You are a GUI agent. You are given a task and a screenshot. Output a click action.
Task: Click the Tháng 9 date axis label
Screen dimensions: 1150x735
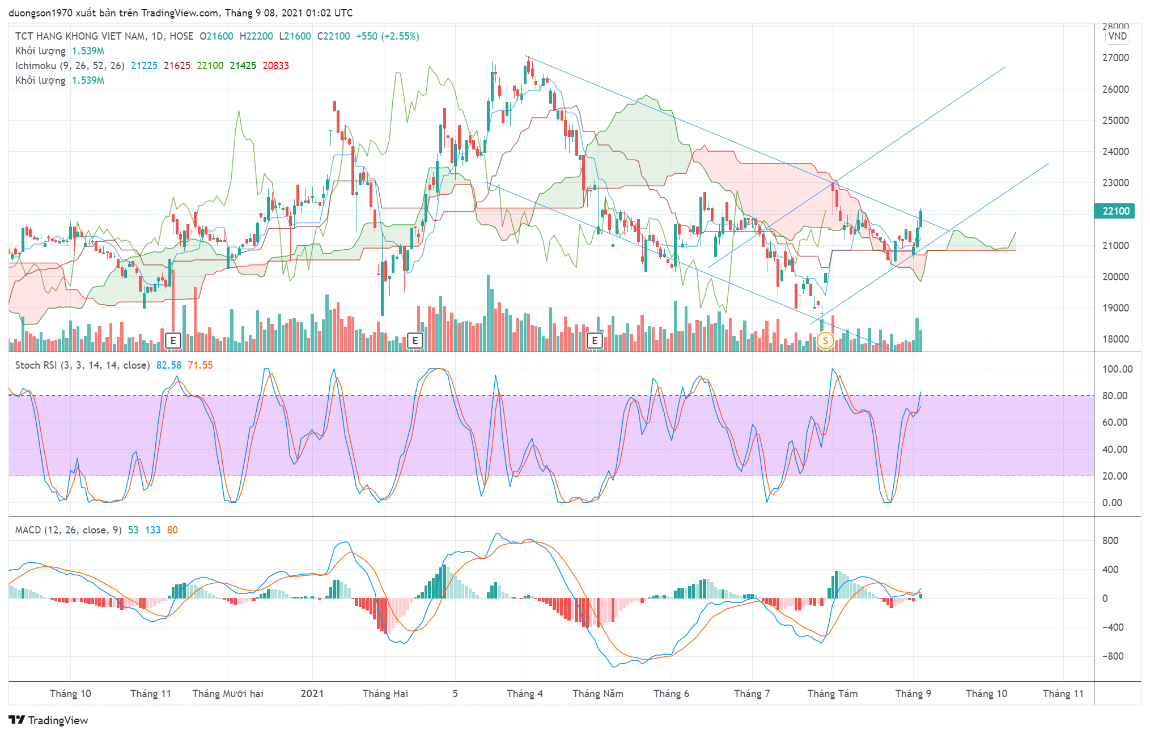[x=913, y=694]
